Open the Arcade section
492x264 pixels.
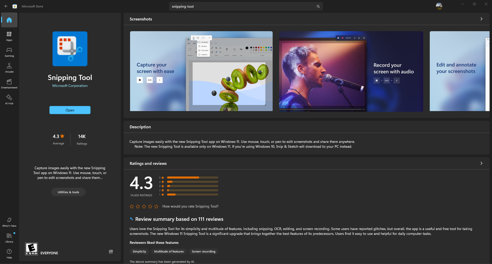click(x=9, y=68)
